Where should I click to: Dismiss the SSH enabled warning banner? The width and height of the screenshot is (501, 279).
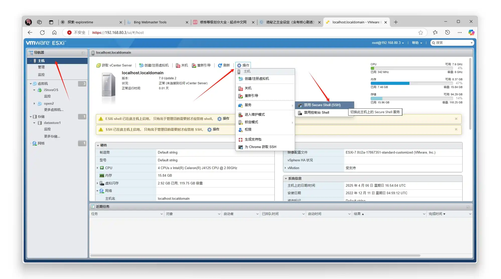[456, 129]
